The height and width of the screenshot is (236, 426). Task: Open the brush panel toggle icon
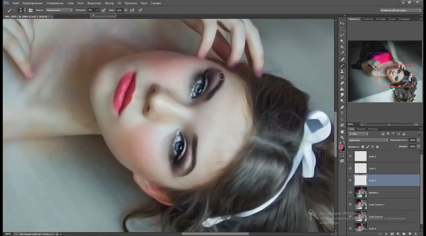tap(31, 10)
